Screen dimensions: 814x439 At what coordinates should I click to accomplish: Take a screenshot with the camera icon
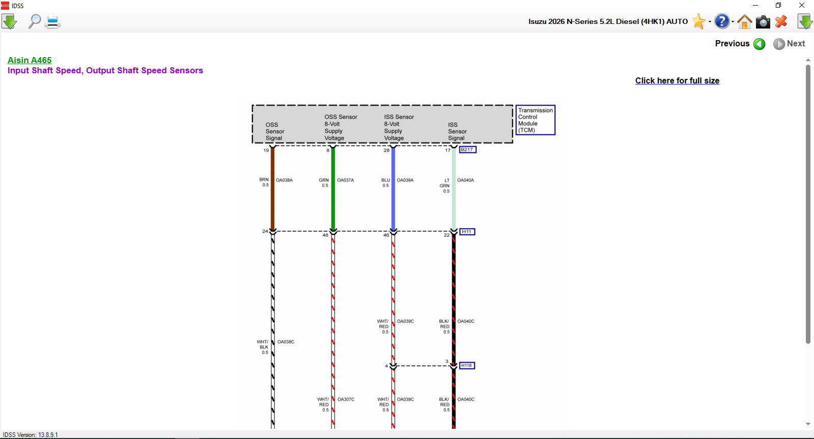(763, 21)
